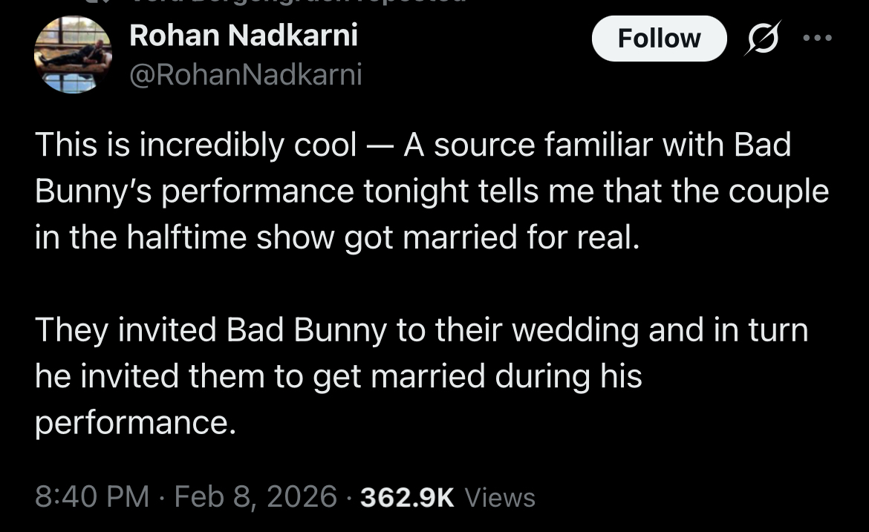Screen dimensions: 869x532
Task: Click the line 'They invited Bad Bunny to their wedding'
Action: tap(420, 329)
